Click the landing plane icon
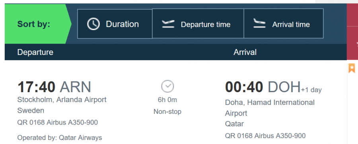The width and height of the screenshot is (358, 144). click(259, 23)
